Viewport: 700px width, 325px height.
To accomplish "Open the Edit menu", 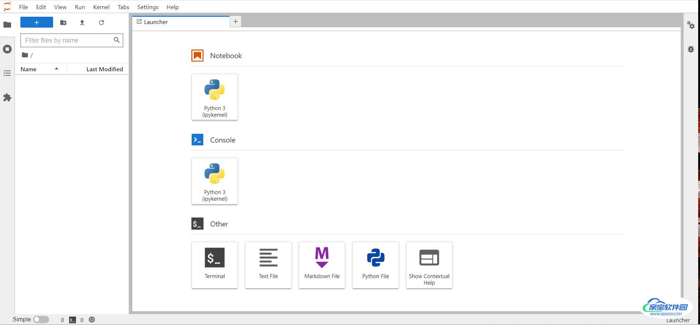I will [x=41, y=7].
